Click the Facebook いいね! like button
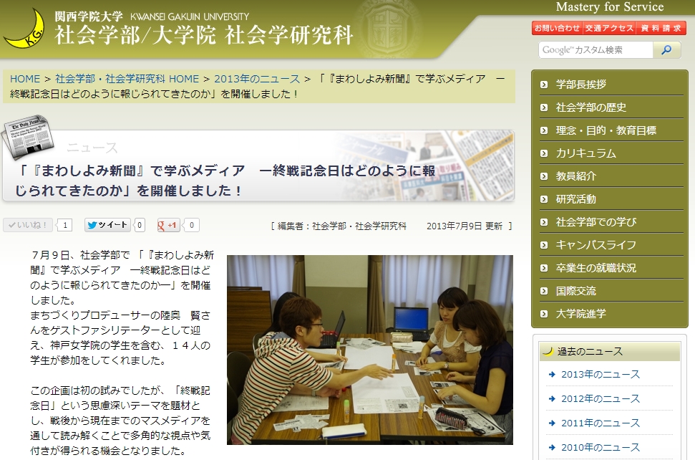This screenshot has height=460, width=695. tap(29, 225)
